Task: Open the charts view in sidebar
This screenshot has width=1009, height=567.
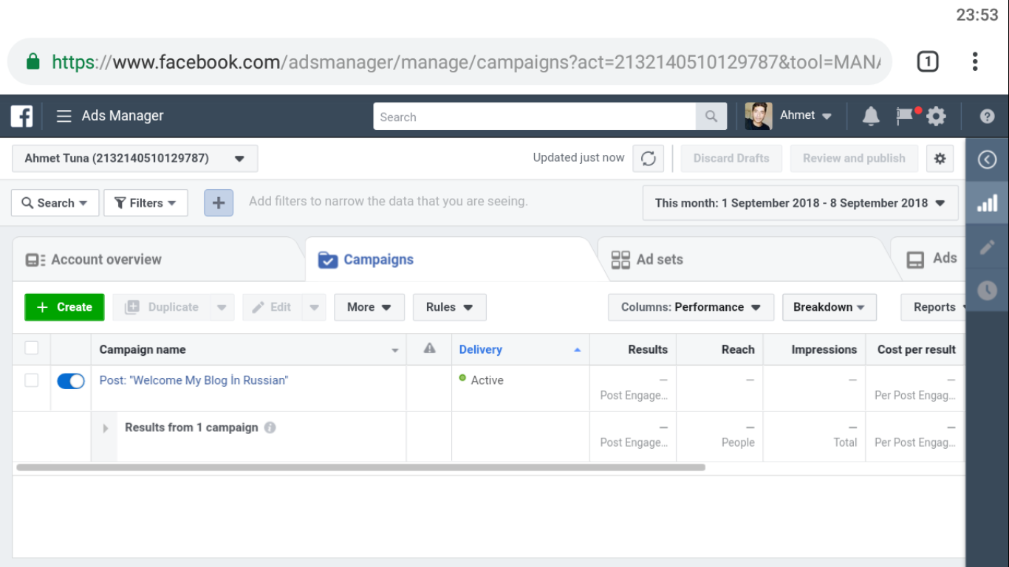Action: pyautogui.click(x=987, y=202)
